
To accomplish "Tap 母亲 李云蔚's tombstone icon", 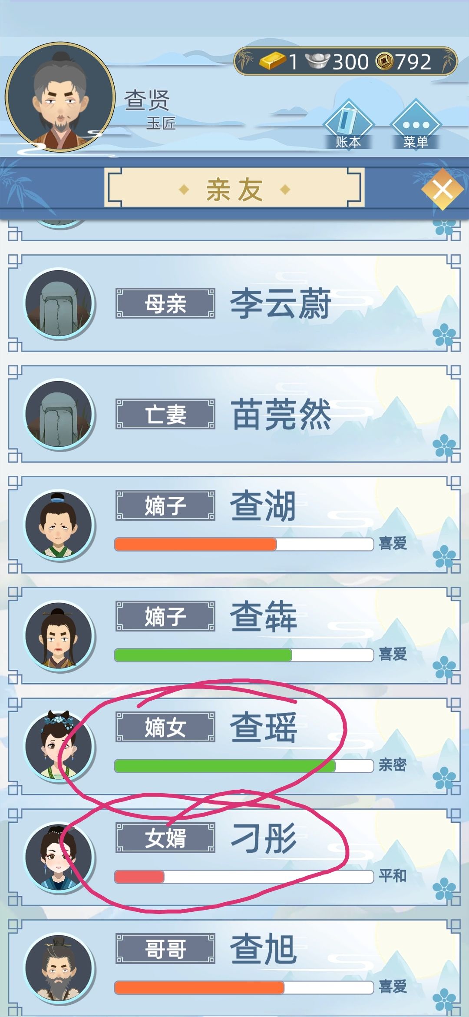I will click(59, 303).
